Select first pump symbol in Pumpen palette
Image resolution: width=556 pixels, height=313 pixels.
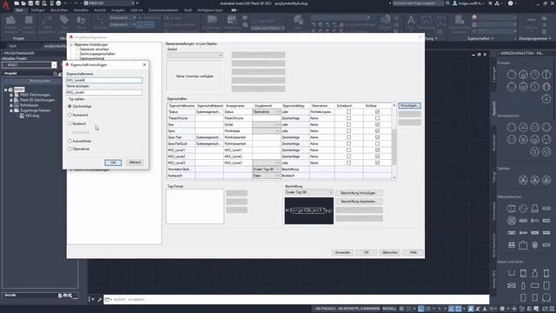512,75
